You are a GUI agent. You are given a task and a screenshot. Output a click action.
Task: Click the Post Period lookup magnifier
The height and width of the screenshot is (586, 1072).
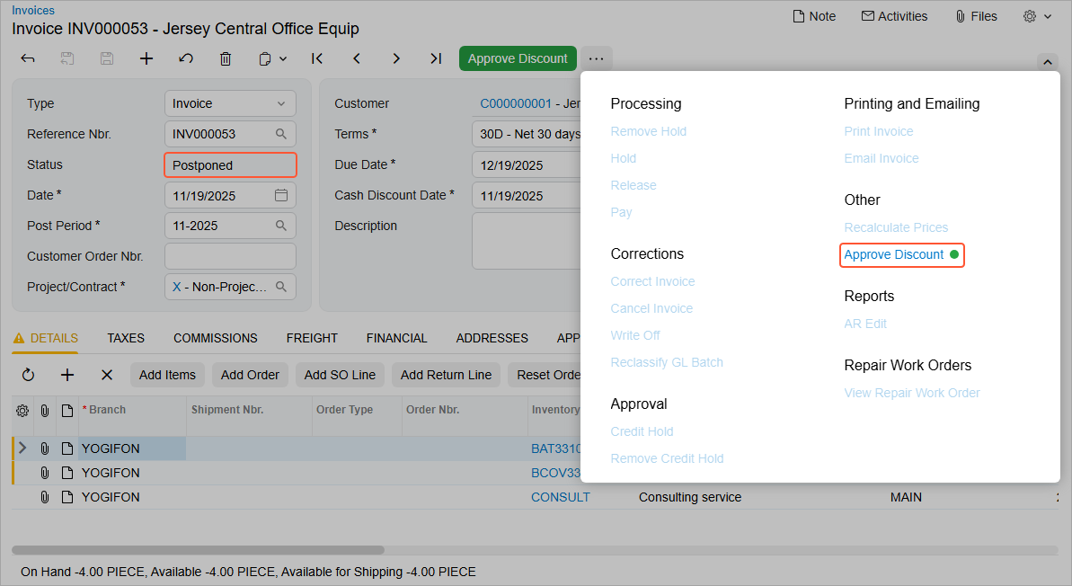(x=281, y=226)
